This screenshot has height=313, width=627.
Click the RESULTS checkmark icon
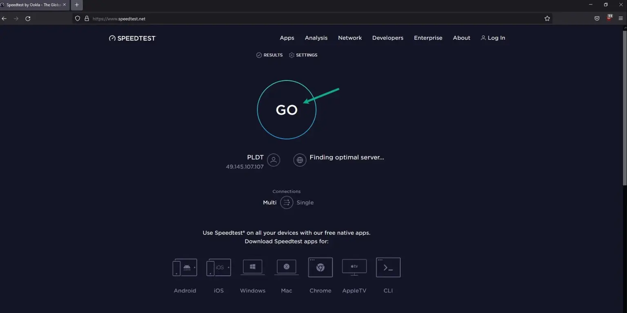(259, 55)
